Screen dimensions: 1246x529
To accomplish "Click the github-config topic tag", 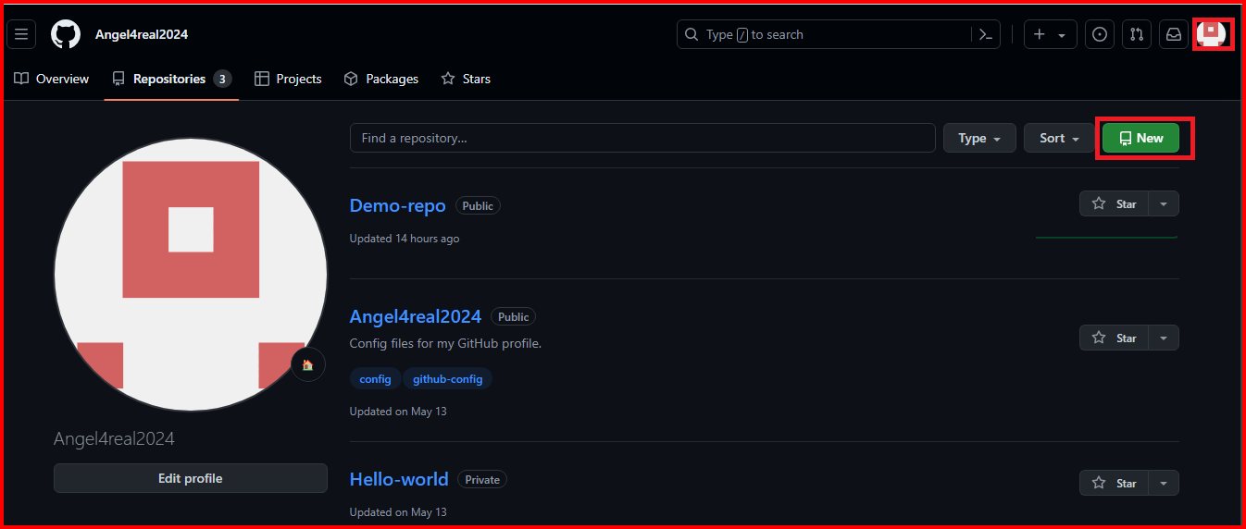I will tap(448, 379).
